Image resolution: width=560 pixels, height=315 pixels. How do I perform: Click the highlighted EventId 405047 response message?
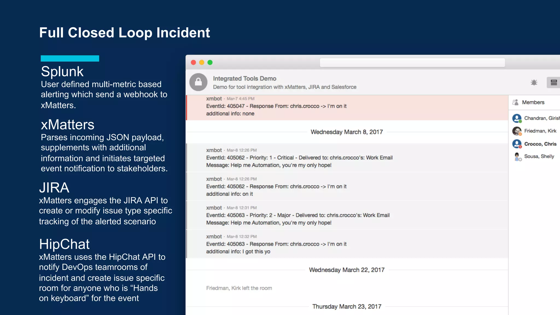pyautogui.click(x=347, y=107)
